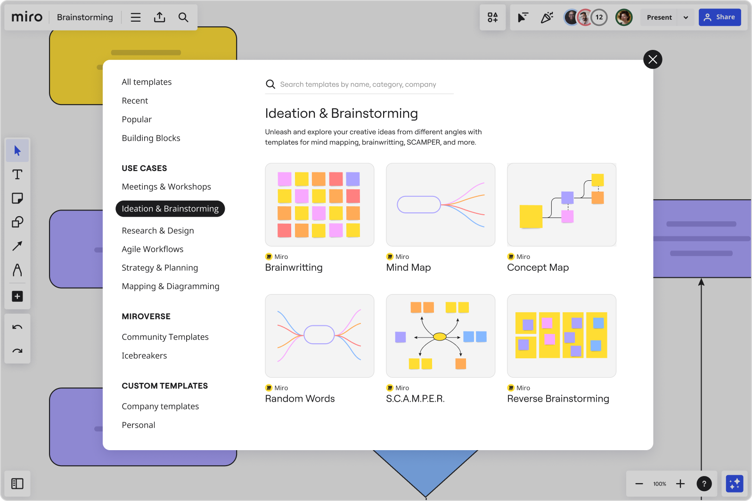
Task: Show the 12 additional collaborators
Action: click(599, 17)
